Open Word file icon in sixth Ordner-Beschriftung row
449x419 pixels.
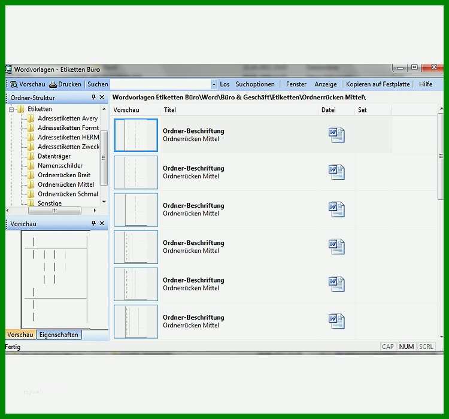[x=336, y=321]
